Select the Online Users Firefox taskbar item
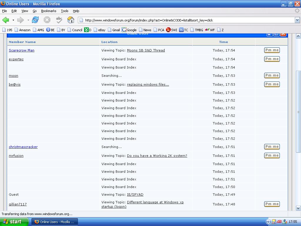Viewport: 301px width, 226px height. coord(55,222)
